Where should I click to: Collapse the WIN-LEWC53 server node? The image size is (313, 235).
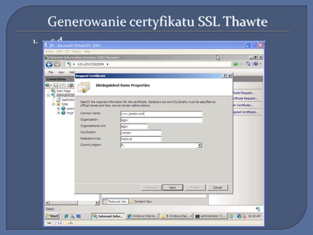click(48, 95)
